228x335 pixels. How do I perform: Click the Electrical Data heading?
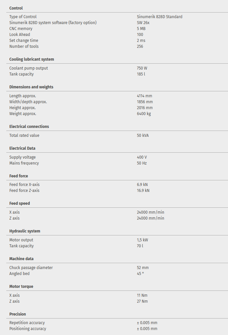coord(22,148)
